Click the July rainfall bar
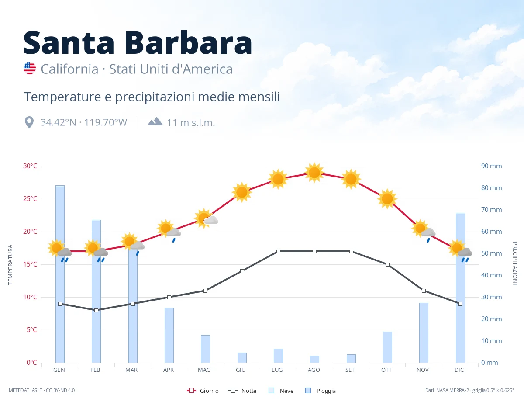Screen dimensions: 524x402 [x=278, y=356]
